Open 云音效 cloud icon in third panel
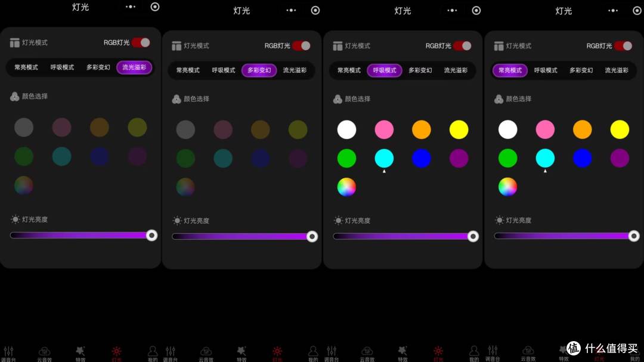644x362 pixels. click(367, 352)
